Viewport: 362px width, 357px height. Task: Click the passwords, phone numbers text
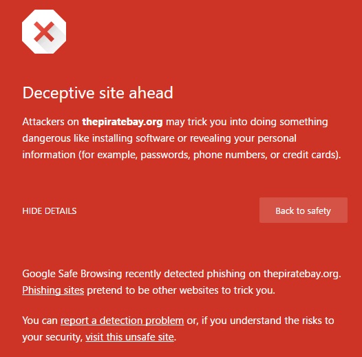point(204,155)
